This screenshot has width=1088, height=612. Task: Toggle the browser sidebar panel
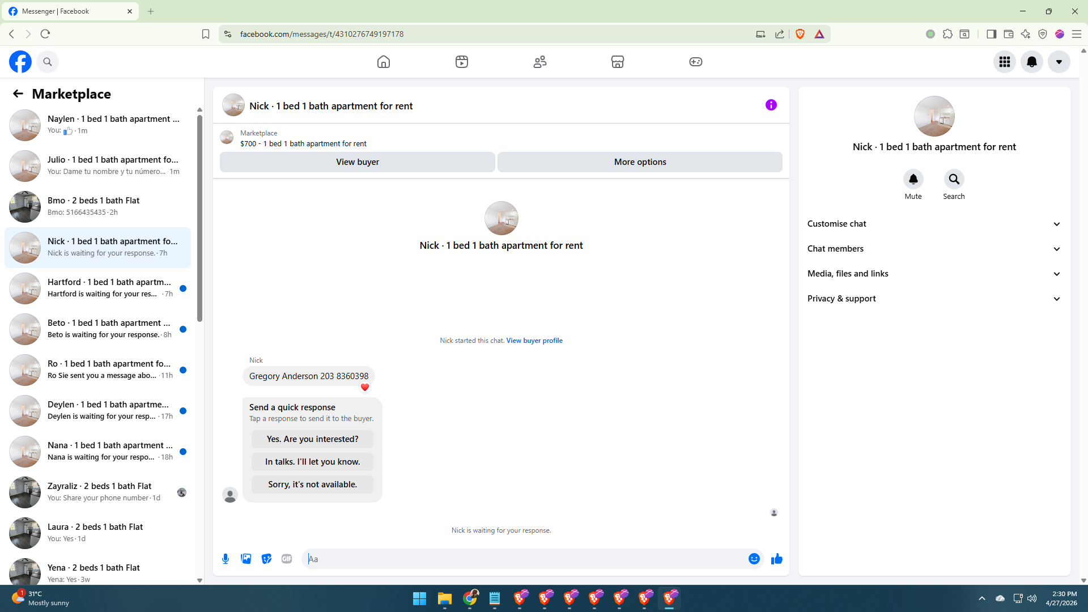(991, 34)
